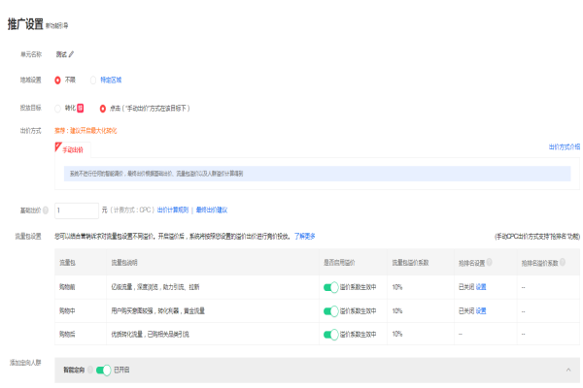The height and width of the screenshot is (388, 583).
Task: Collapse the 智能定向 panel with chevron
Action: pyautogui.click(x=567, y=370)
